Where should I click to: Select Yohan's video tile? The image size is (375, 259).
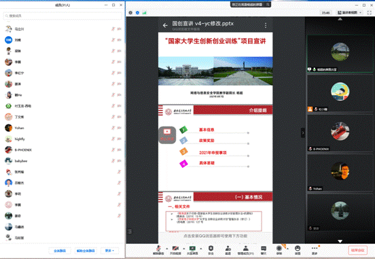pos(340,173)
